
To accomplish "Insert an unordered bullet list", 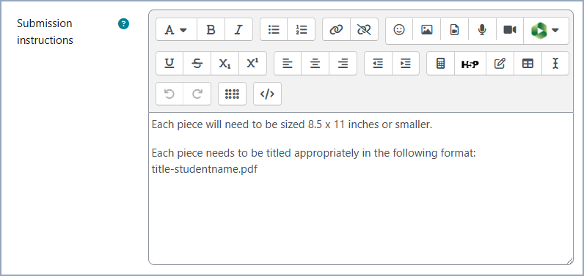I will point(274,29).
